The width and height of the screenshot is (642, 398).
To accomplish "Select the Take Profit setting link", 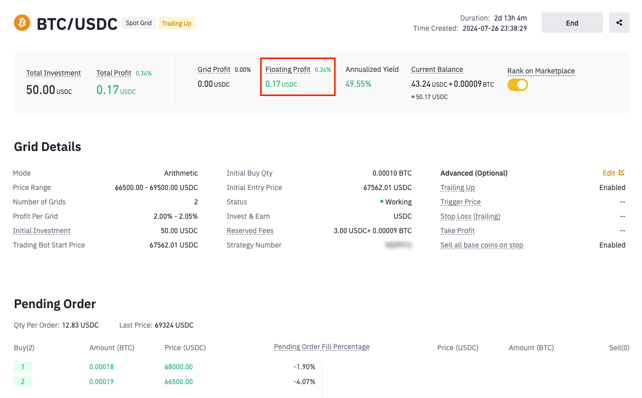I will 457,231.
